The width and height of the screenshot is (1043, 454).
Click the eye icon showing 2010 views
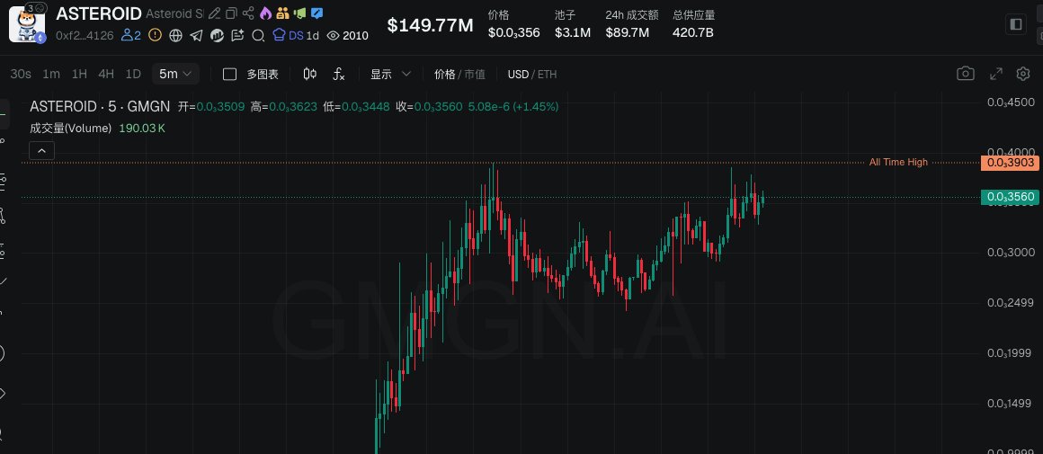[334, 35]
